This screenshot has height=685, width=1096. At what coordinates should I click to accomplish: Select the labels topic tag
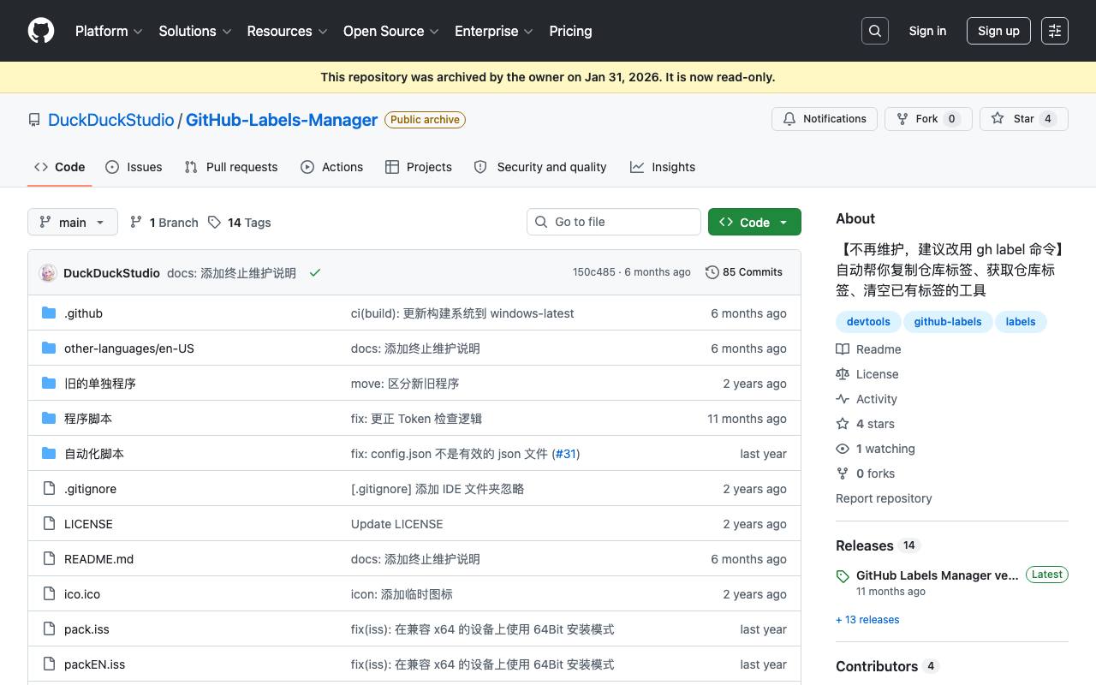click(1021, 322)
